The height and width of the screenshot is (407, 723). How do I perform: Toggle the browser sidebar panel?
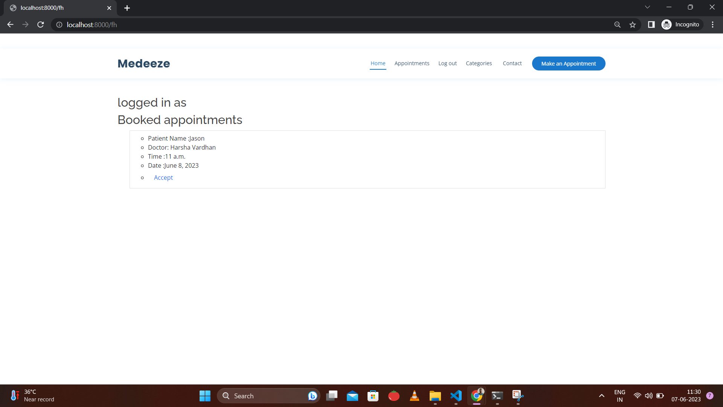tap(651, 25)
